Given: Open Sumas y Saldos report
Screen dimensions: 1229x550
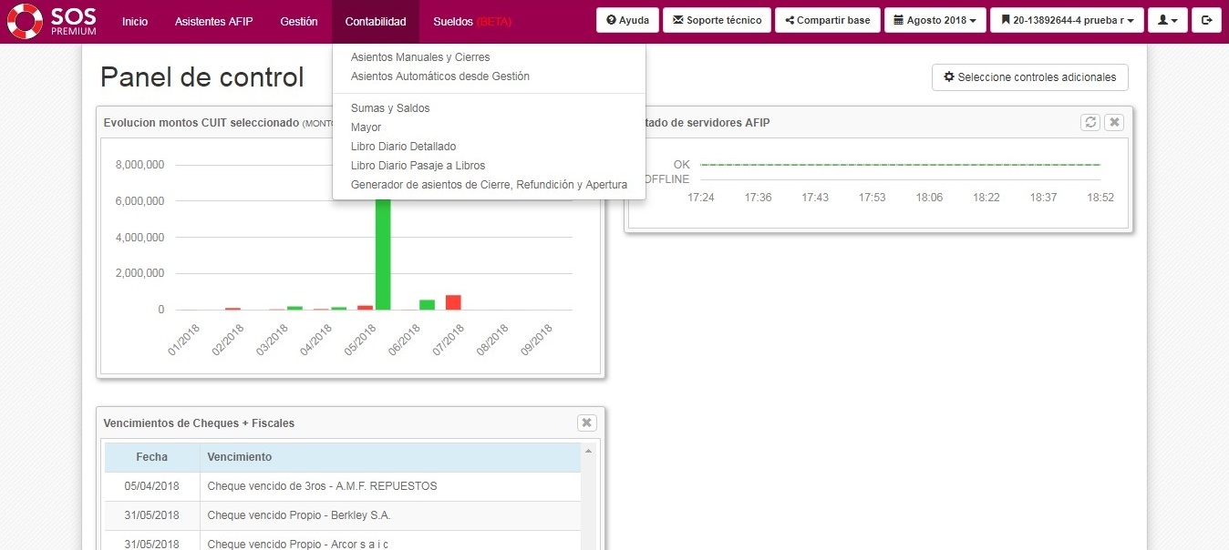Looking at the screenshot, I should point(389,108).
